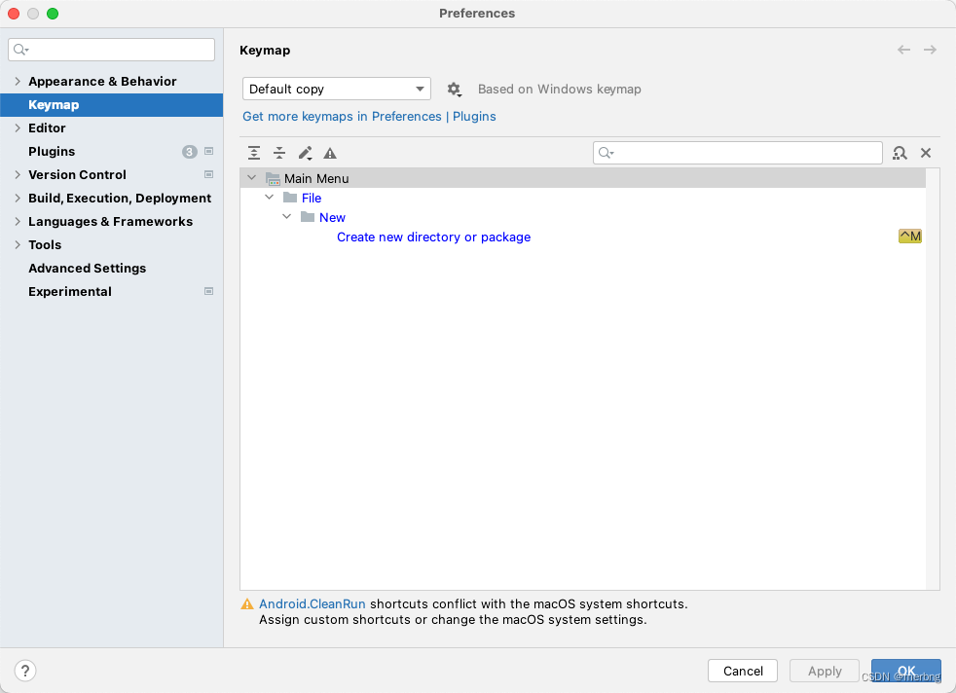The width and height of the screenshot is (956, 693).
Task: Clear the keymap search filter with the X icon
Action: [x=926, y=153]
